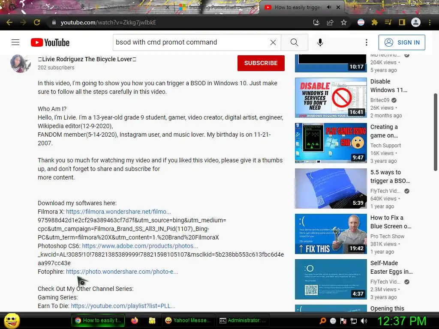Open the site info padlock icon
This screenshot has height=329, width=439.
pyautogui.click(x=54, y=22)
